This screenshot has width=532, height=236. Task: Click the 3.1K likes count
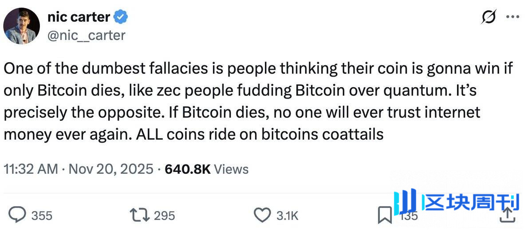(287, 216)
